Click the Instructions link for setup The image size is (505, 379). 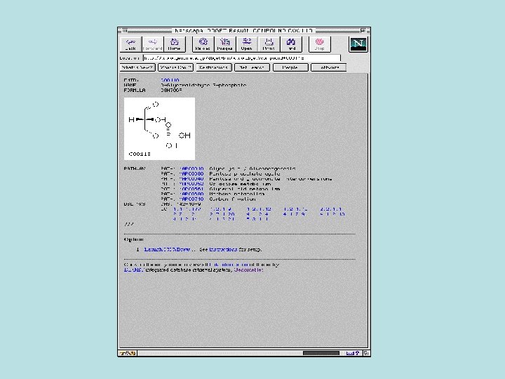pos(222,249)
